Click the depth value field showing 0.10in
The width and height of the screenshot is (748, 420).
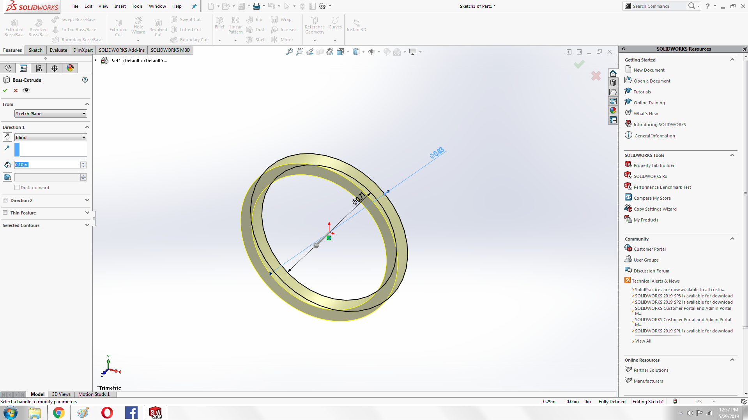coord(47,165)
